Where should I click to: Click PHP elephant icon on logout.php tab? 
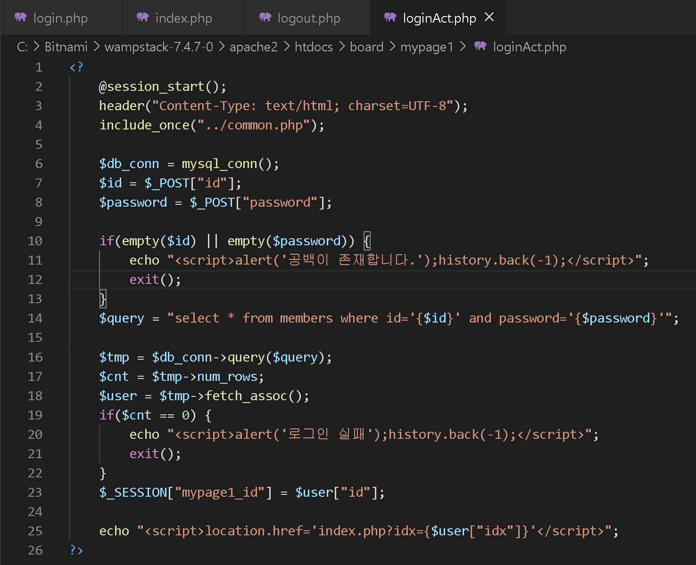coord(265,17)
